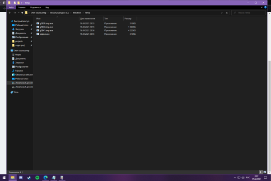
Task: Go forward using the Forward arrow
Action: [15, 13]
